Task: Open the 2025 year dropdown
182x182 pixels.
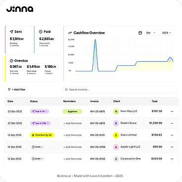Action: tap(167, 33)
